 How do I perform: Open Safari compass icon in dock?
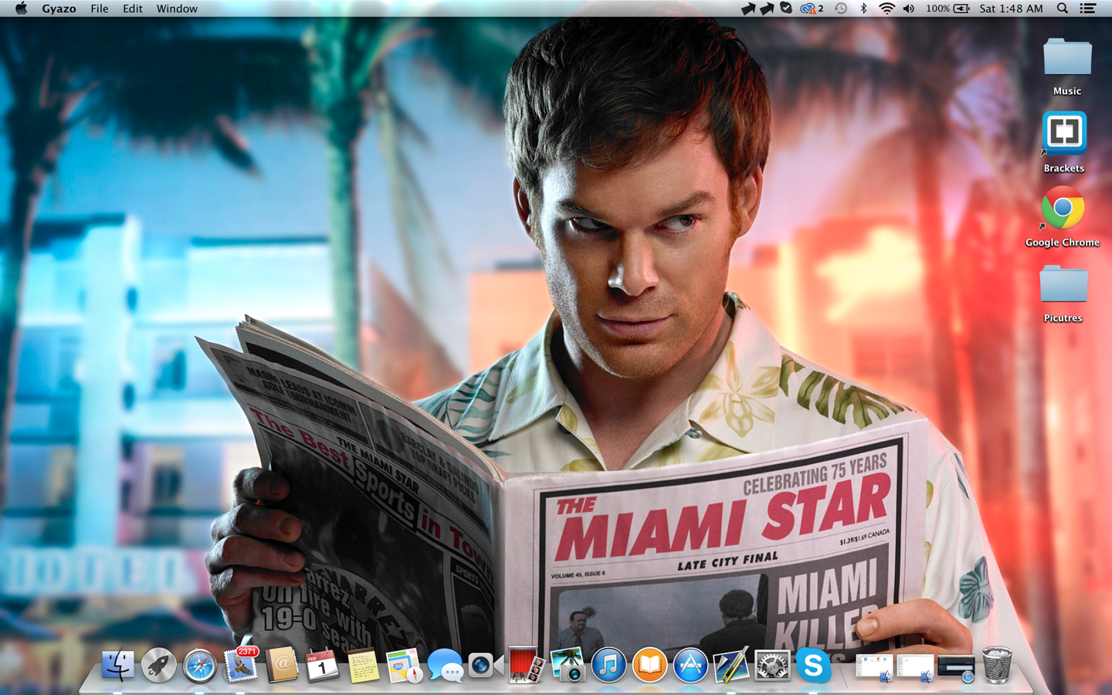coord(199,666)
